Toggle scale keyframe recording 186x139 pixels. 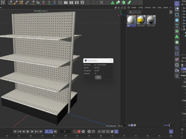[x=108, y=131]
